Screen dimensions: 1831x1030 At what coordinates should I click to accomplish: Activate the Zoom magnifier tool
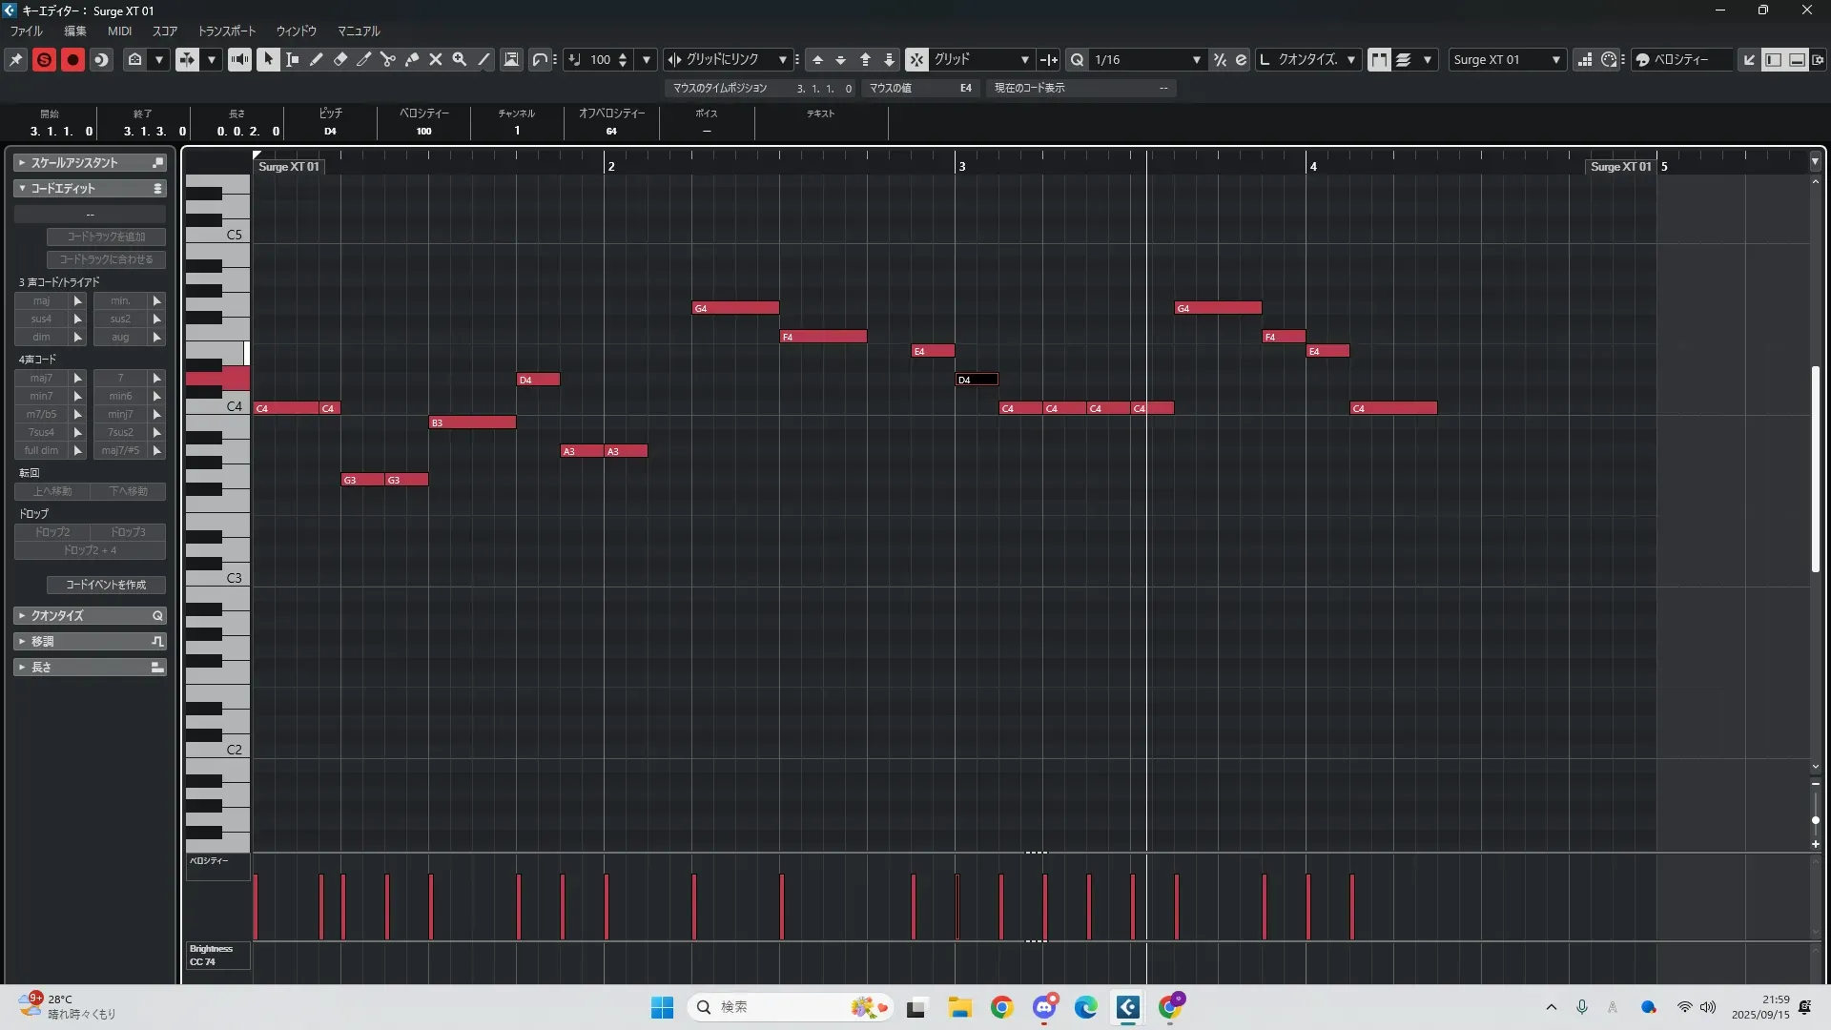pyautogui.click(x=460, y=59)
